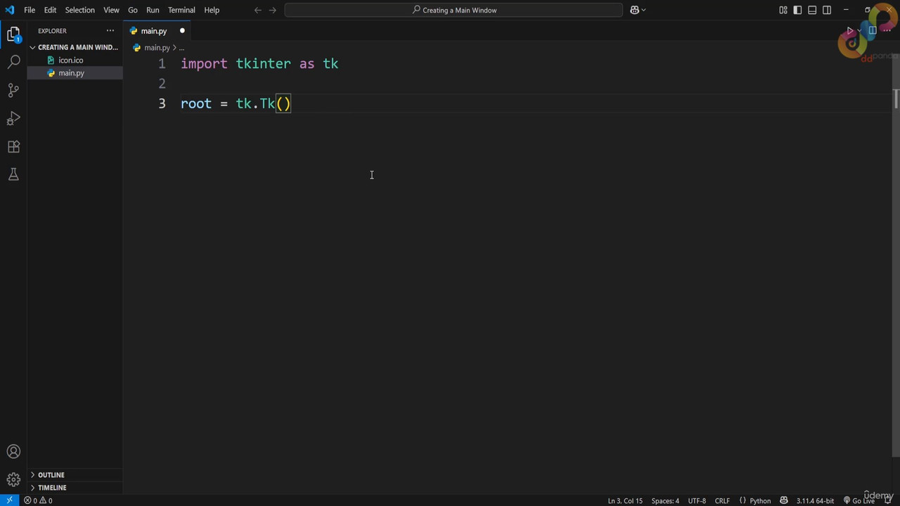Open the Run and Debug view
Screen dimensions: 900x506
[x=13, y=118]
